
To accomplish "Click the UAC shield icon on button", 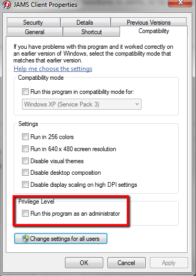I will point(26,239).
